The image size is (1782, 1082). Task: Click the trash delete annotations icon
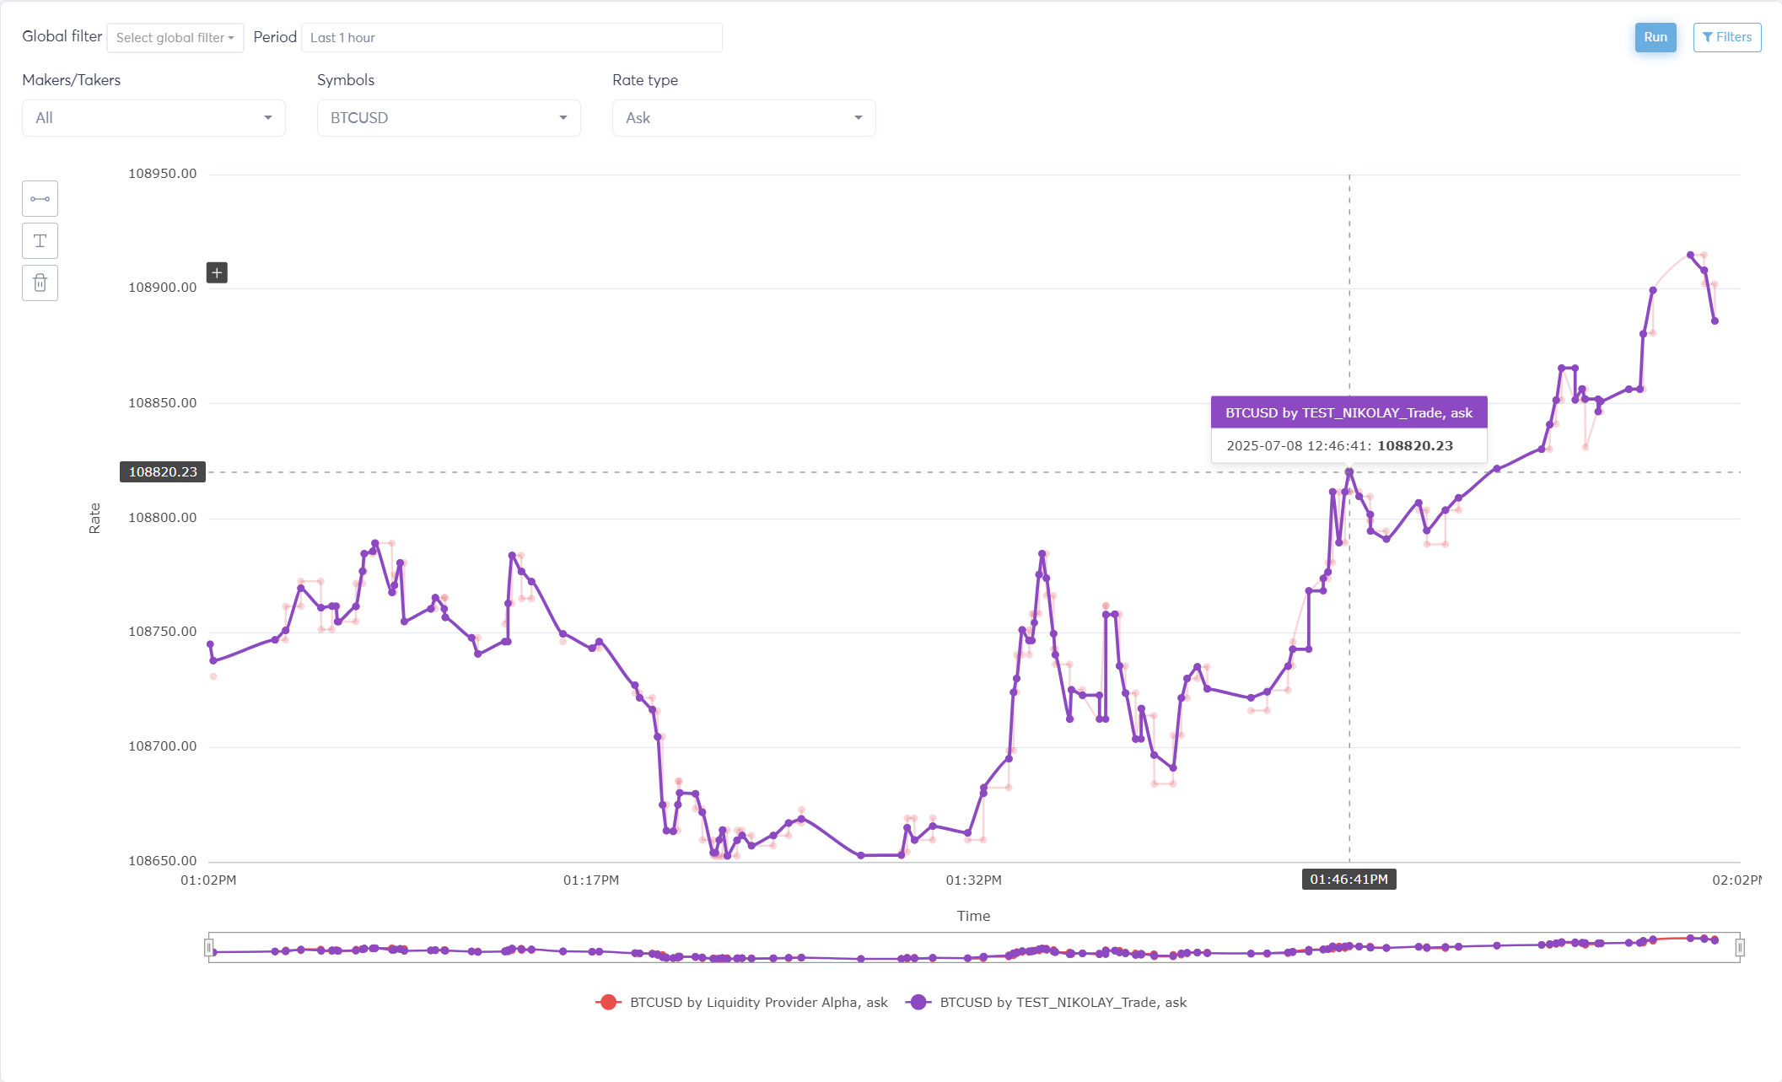(x=40, y=283)
